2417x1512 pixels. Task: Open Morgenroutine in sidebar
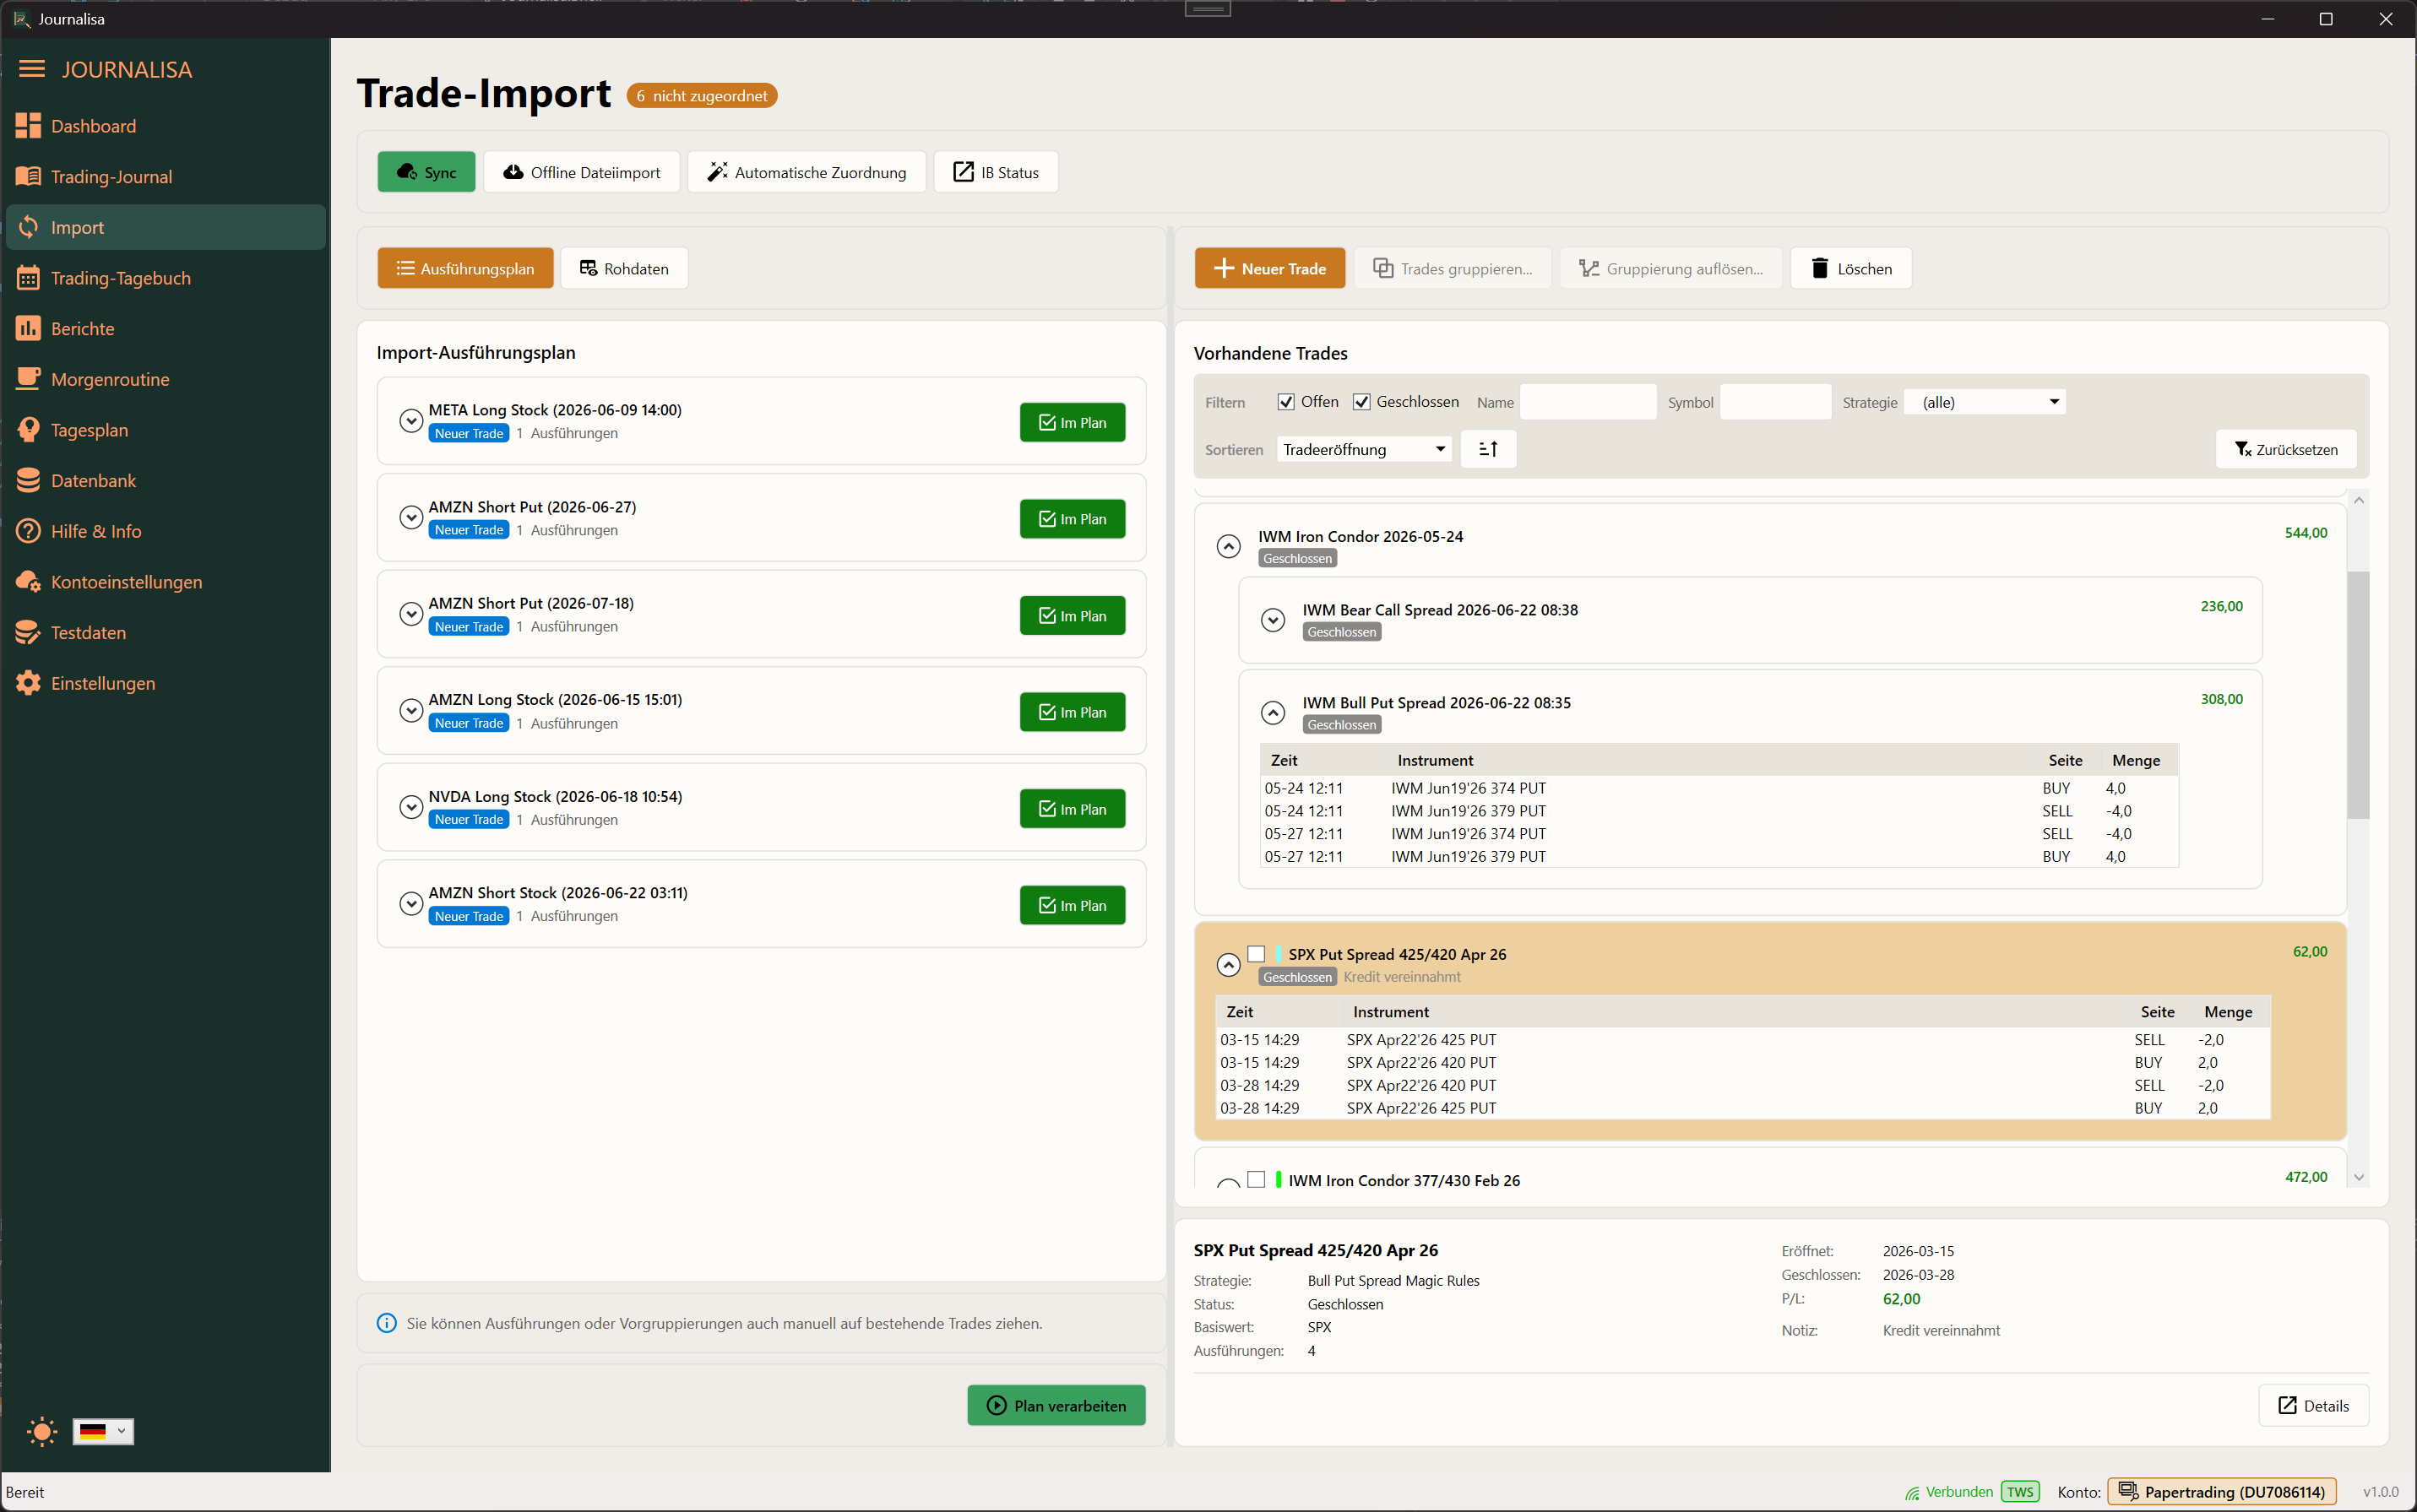[165, 379]
